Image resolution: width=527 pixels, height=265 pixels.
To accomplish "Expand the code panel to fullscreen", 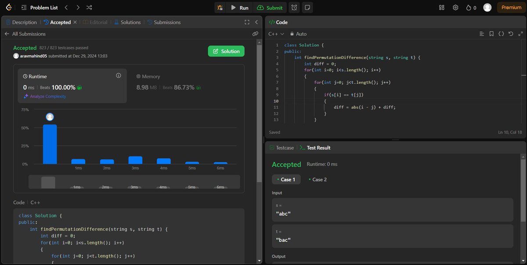I will tap(520, 33).
